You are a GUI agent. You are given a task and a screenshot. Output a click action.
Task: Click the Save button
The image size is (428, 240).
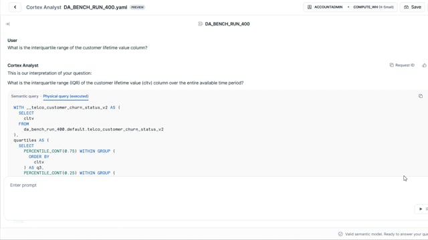[x=413, y=7]
